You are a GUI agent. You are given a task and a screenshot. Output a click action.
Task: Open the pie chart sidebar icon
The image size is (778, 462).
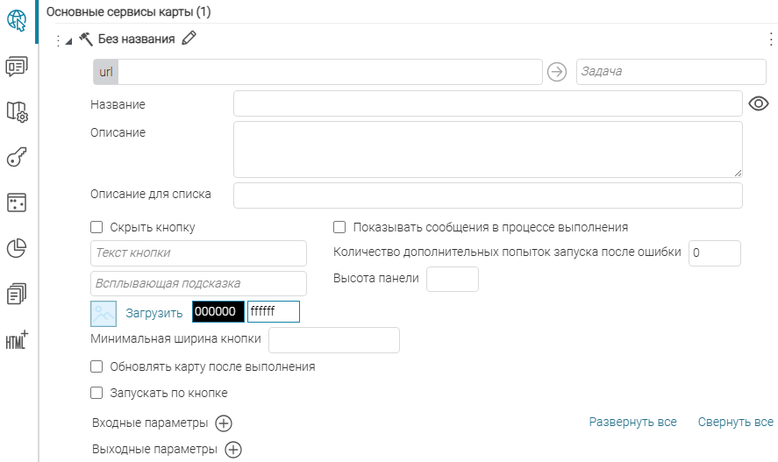tap(17, 248)
